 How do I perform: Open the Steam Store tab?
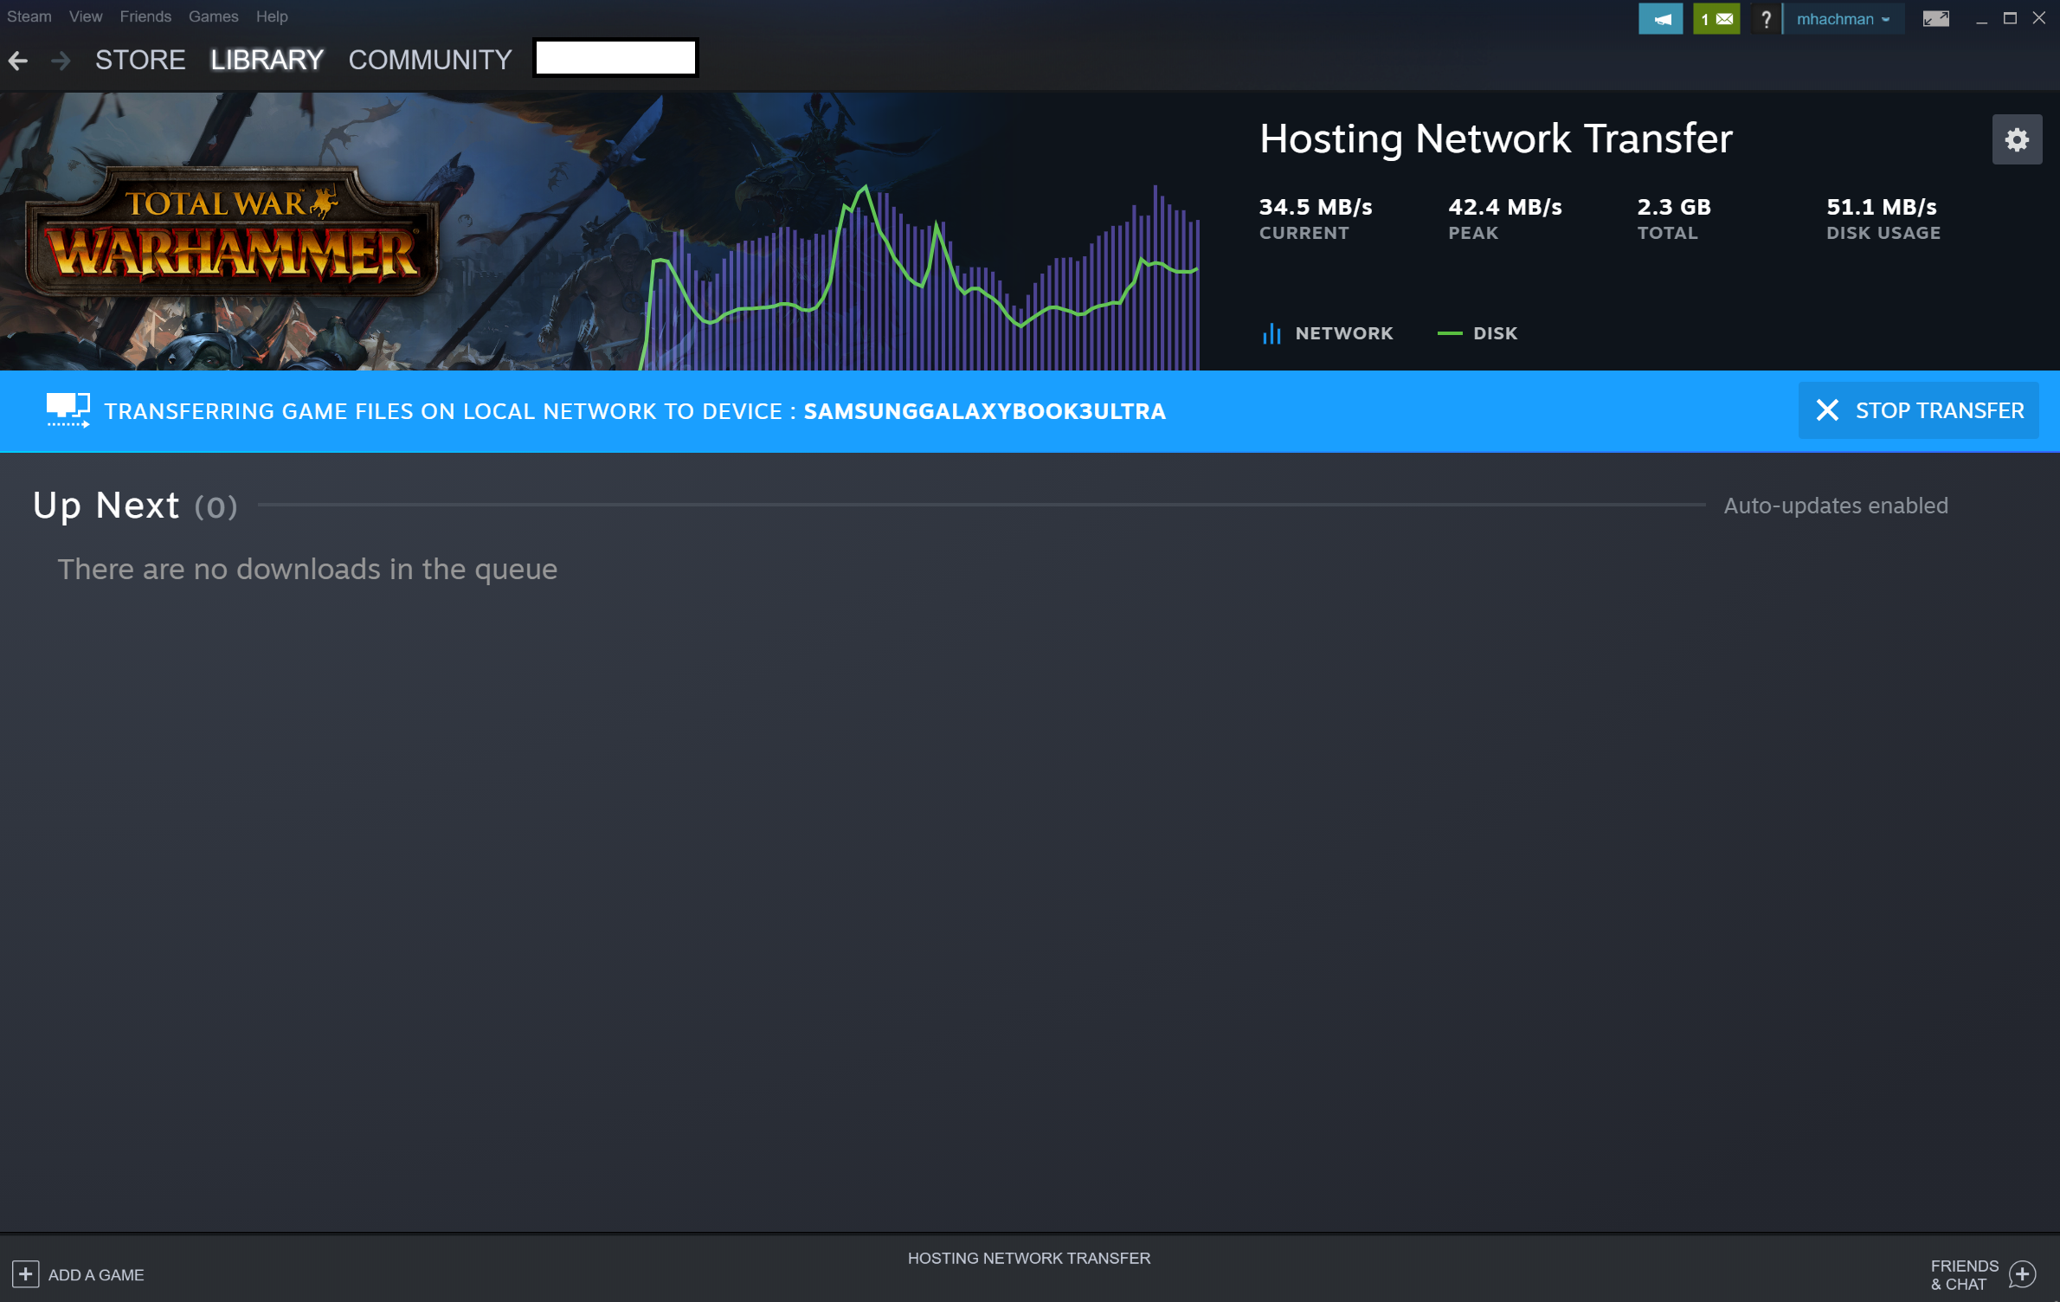141,60
